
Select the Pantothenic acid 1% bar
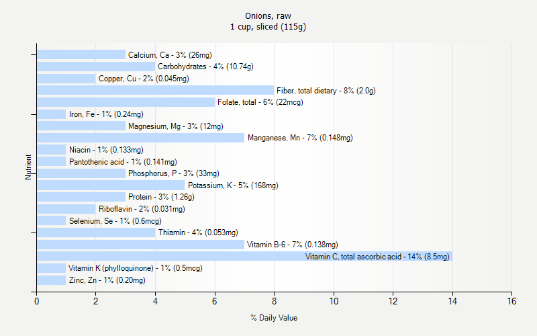click(52, 161)
